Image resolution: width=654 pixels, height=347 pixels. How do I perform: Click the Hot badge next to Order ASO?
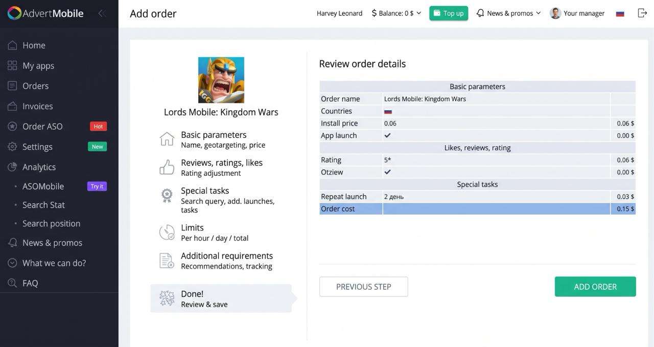tap(98, 126)
